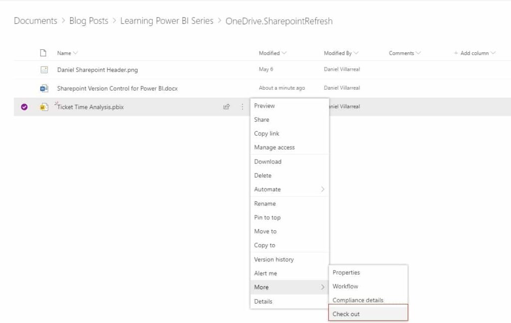Click OneDrive.SharepointRefresh breadcrumb

pyautogui.click(x=279, y=21)
